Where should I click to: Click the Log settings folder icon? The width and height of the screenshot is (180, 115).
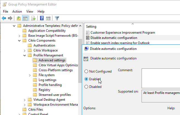pos(35,80)
